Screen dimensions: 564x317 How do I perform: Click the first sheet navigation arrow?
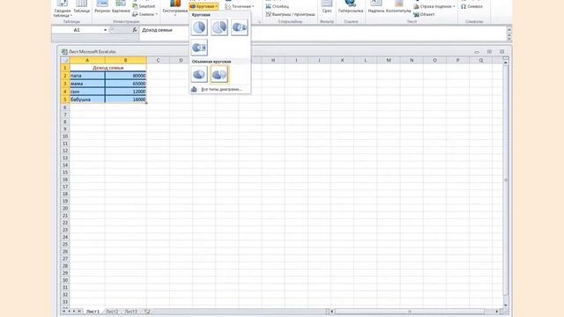(x=64, y=311)
